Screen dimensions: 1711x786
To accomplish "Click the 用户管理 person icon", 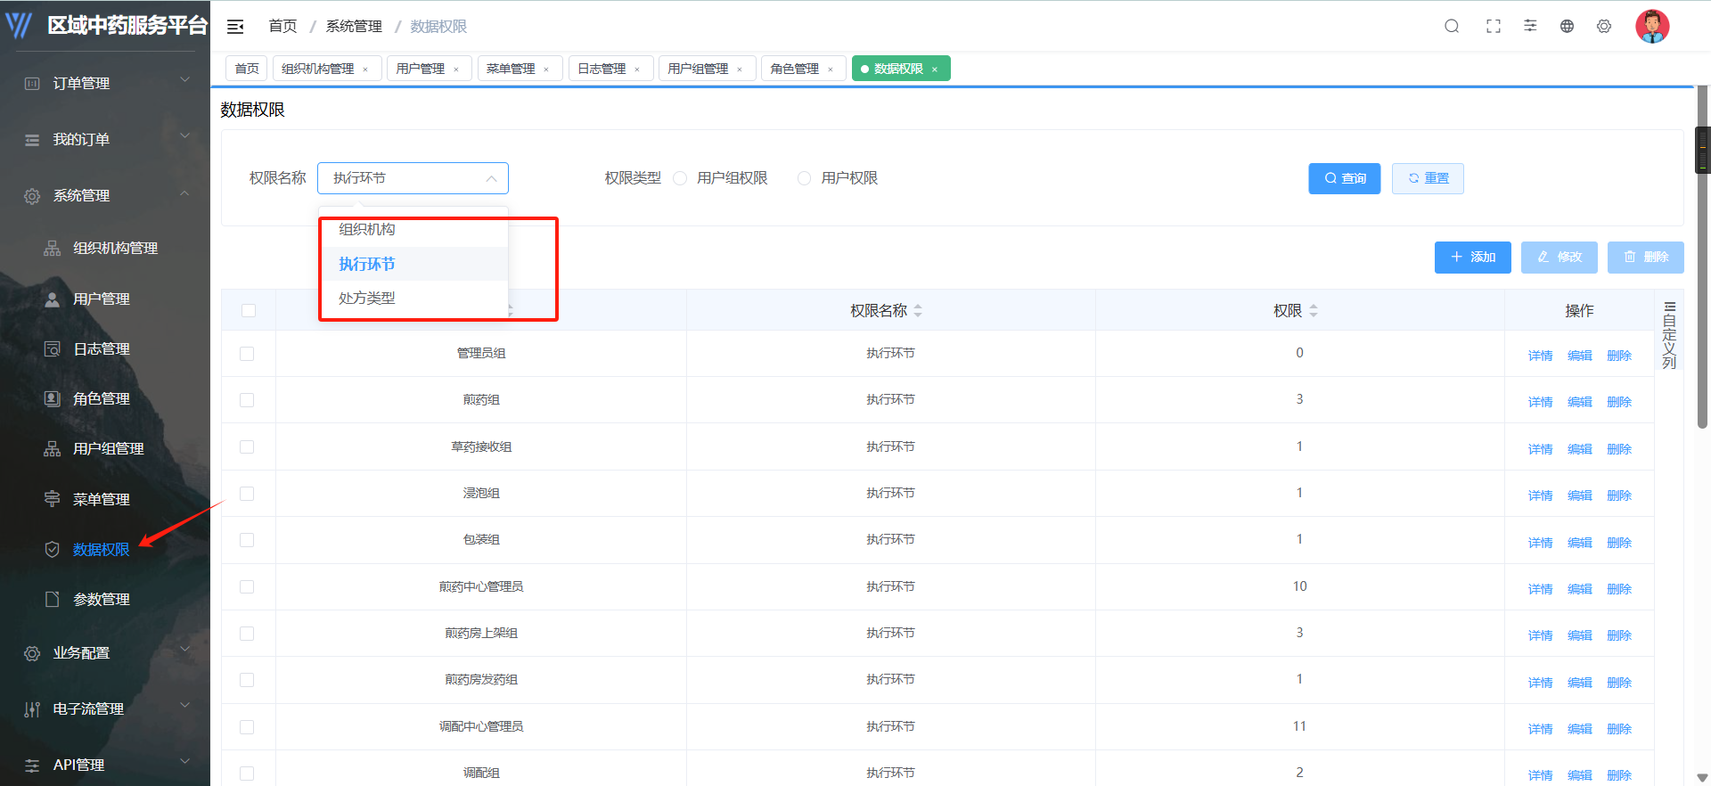I will 53,299.
